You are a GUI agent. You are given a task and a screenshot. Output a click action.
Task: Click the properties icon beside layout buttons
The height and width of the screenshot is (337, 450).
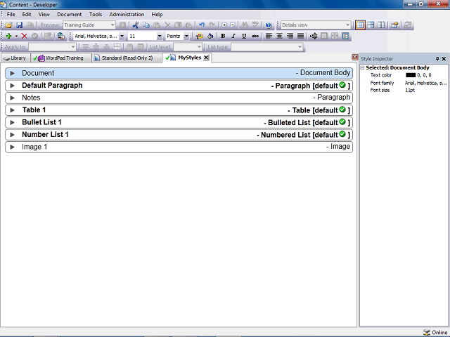(x=394, y=25)
